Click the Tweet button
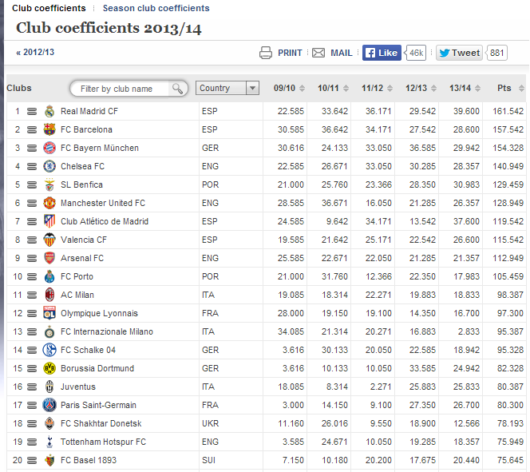530x472 pixels. click(x=459, y=53)
